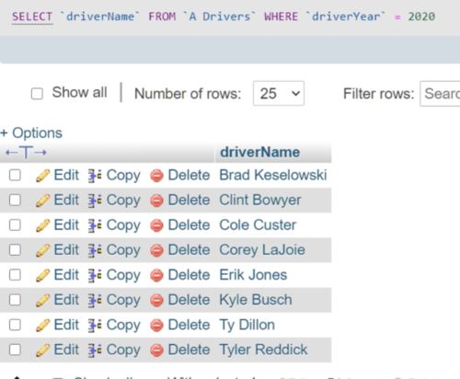Viewport: 460px width, 379px height.
Task: Click the SELECT keyword in the query
Action: click(32, 17)
